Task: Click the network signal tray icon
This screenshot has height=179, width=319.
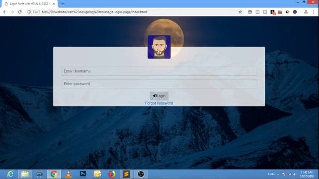Action: pos(289,174)
